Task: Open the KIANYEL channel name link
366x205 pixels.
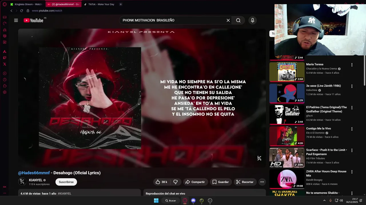Action: click(35, 180)
